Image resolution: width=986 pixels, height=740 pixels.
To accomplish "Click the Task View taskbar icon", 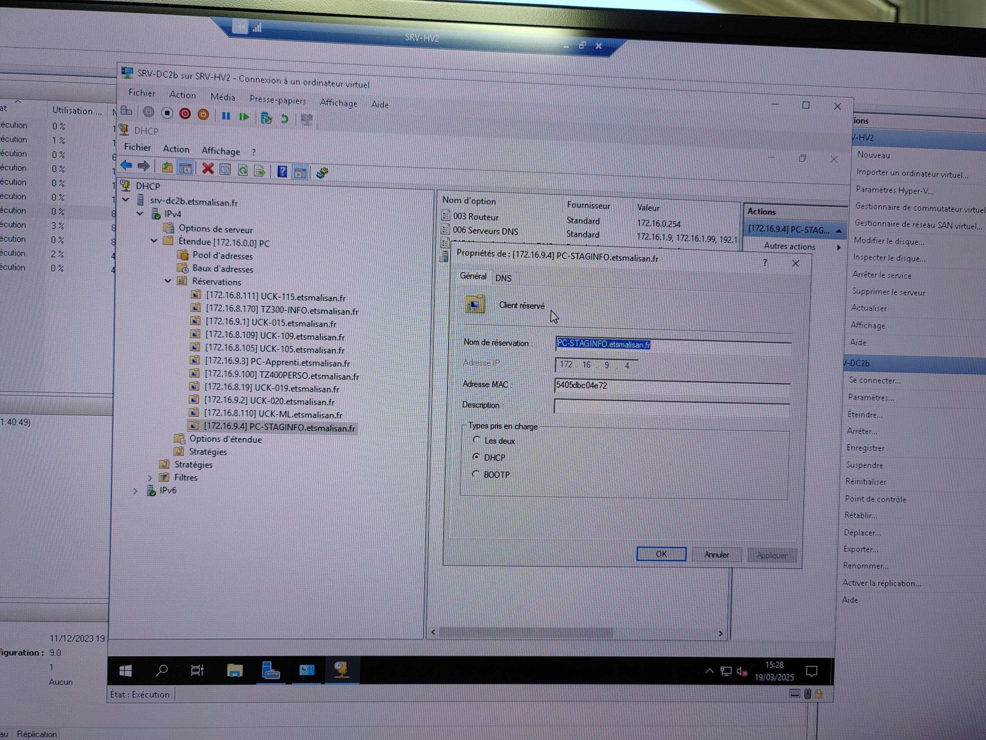I will pyautogui.click(x=197, y=670).
